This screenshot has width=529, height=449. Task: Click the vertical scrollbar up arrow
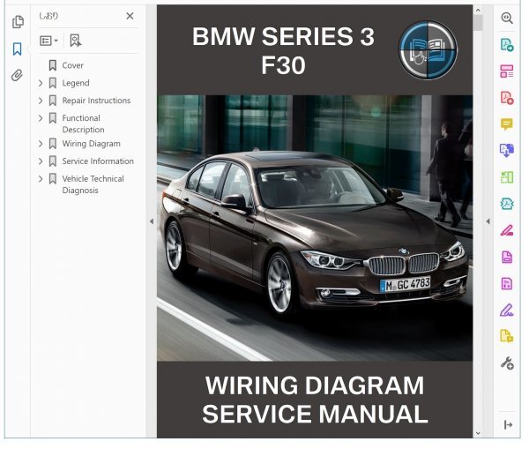click(x=478, y=11)
